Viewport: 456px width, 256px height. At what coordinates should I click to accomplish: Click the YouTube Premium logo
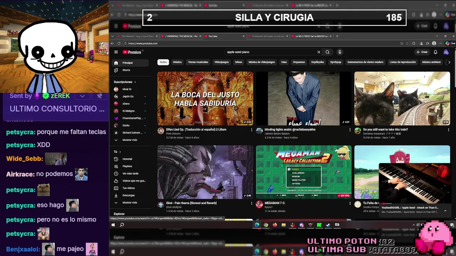[132, 52]
